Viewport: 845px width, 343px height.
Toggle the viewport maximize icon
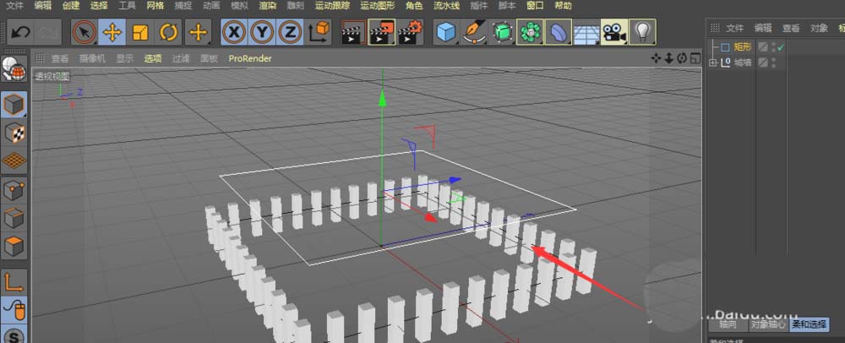coord(695,58)
